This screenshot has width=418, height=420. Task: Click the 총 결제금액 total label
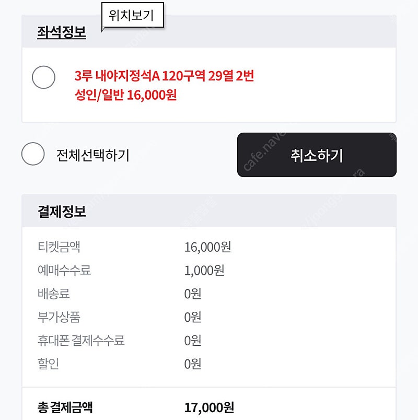tap(65, 407)
